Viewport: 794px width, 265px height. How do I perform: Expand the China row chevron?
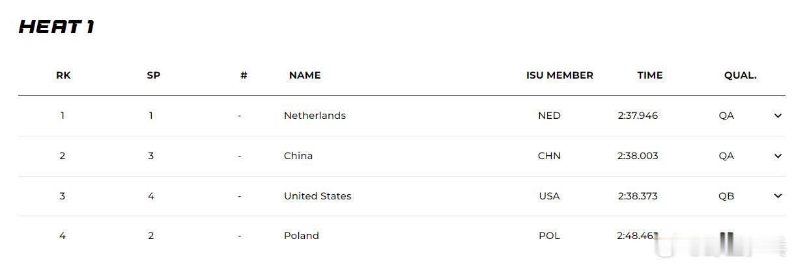[777, 156]
